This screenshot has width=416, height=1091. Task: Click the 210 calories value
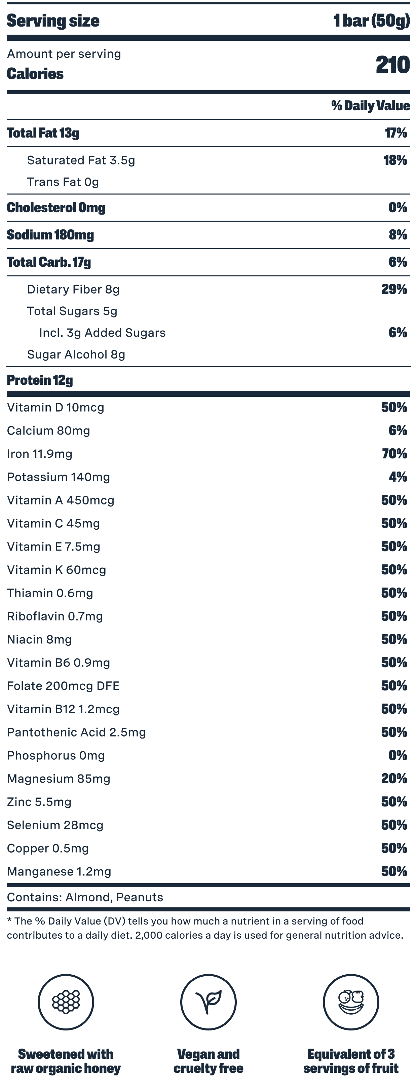[x=392, y=65]
